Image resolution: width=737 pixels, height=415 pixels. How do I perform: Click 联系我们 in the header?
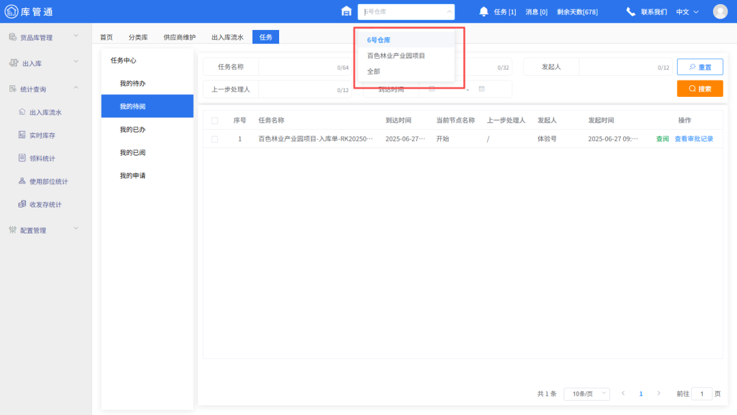[654, 12]
